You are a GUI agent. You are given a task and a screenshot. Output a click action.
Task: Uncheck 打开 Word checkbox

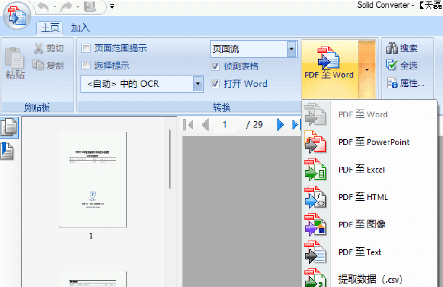click(215, 84)
